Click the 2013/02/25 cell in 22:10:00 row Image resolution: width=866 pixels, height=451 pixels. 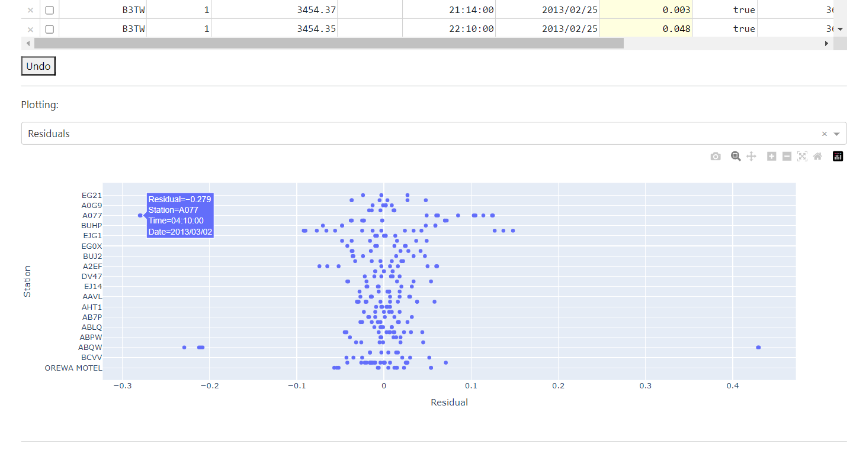[547, 28]
